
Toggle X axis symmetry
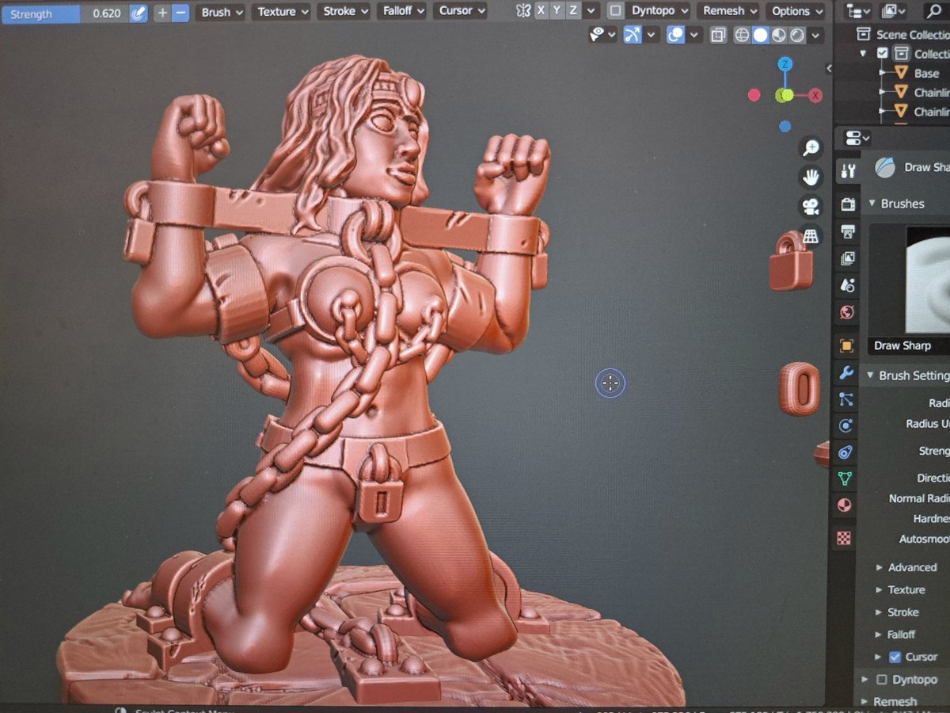(x=541, y=11)
